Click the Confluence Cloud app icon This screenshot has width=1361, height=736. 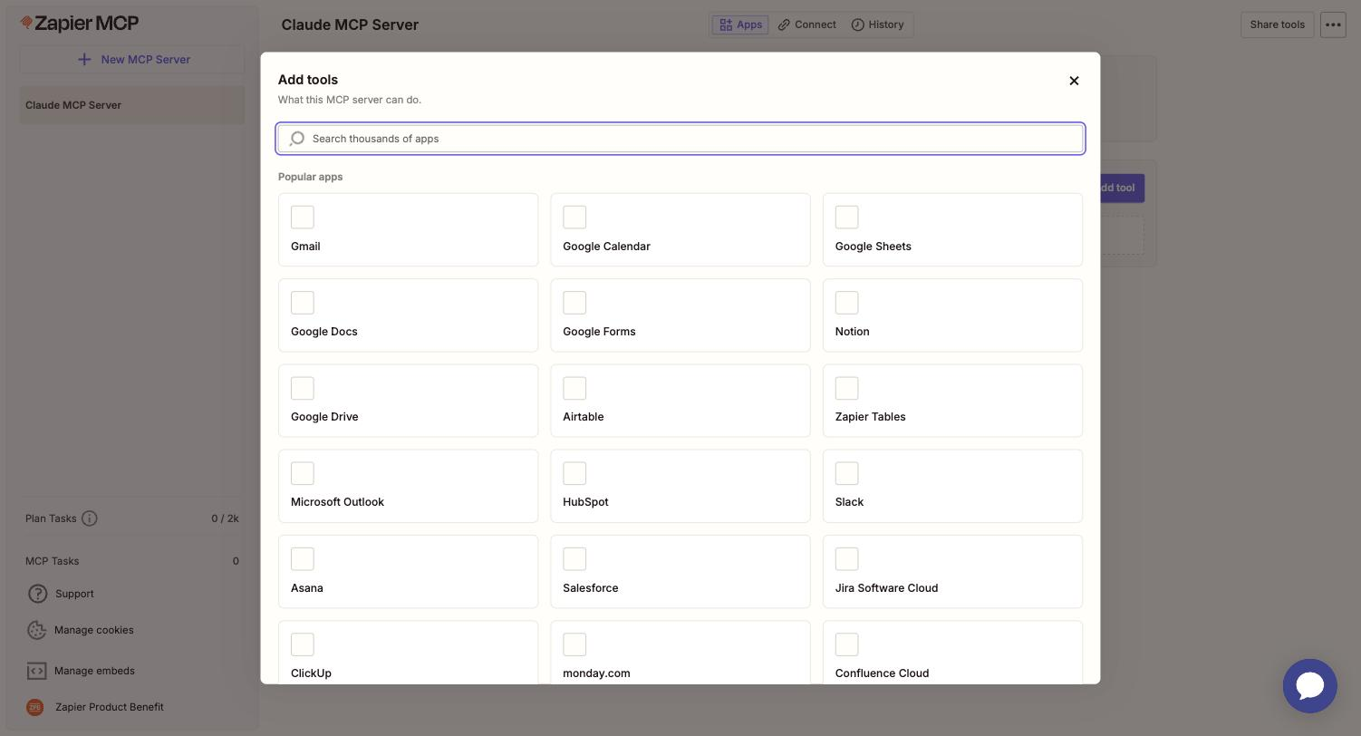click(x=846, y=644)
